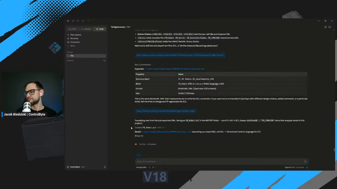
Task: Close the Claude window
Action: point(332,21)
